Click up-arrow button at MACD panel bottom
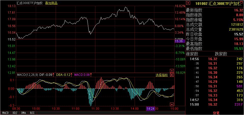244x115 pixels. pos(172,104)
